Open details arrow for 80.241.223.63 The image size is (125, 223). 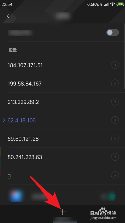tap(115, 157)
